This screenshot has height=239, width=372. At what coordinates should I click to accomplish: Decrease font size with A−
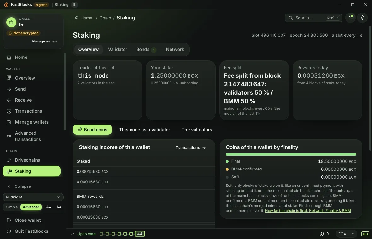coord(49,207)
